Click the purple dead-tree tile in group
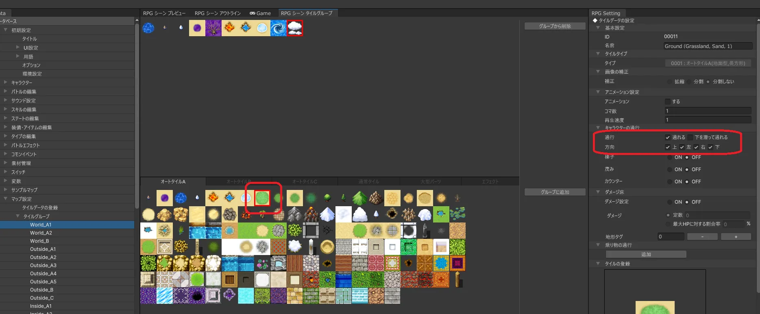This screenshot has height=314, width=760. (213, 28)
